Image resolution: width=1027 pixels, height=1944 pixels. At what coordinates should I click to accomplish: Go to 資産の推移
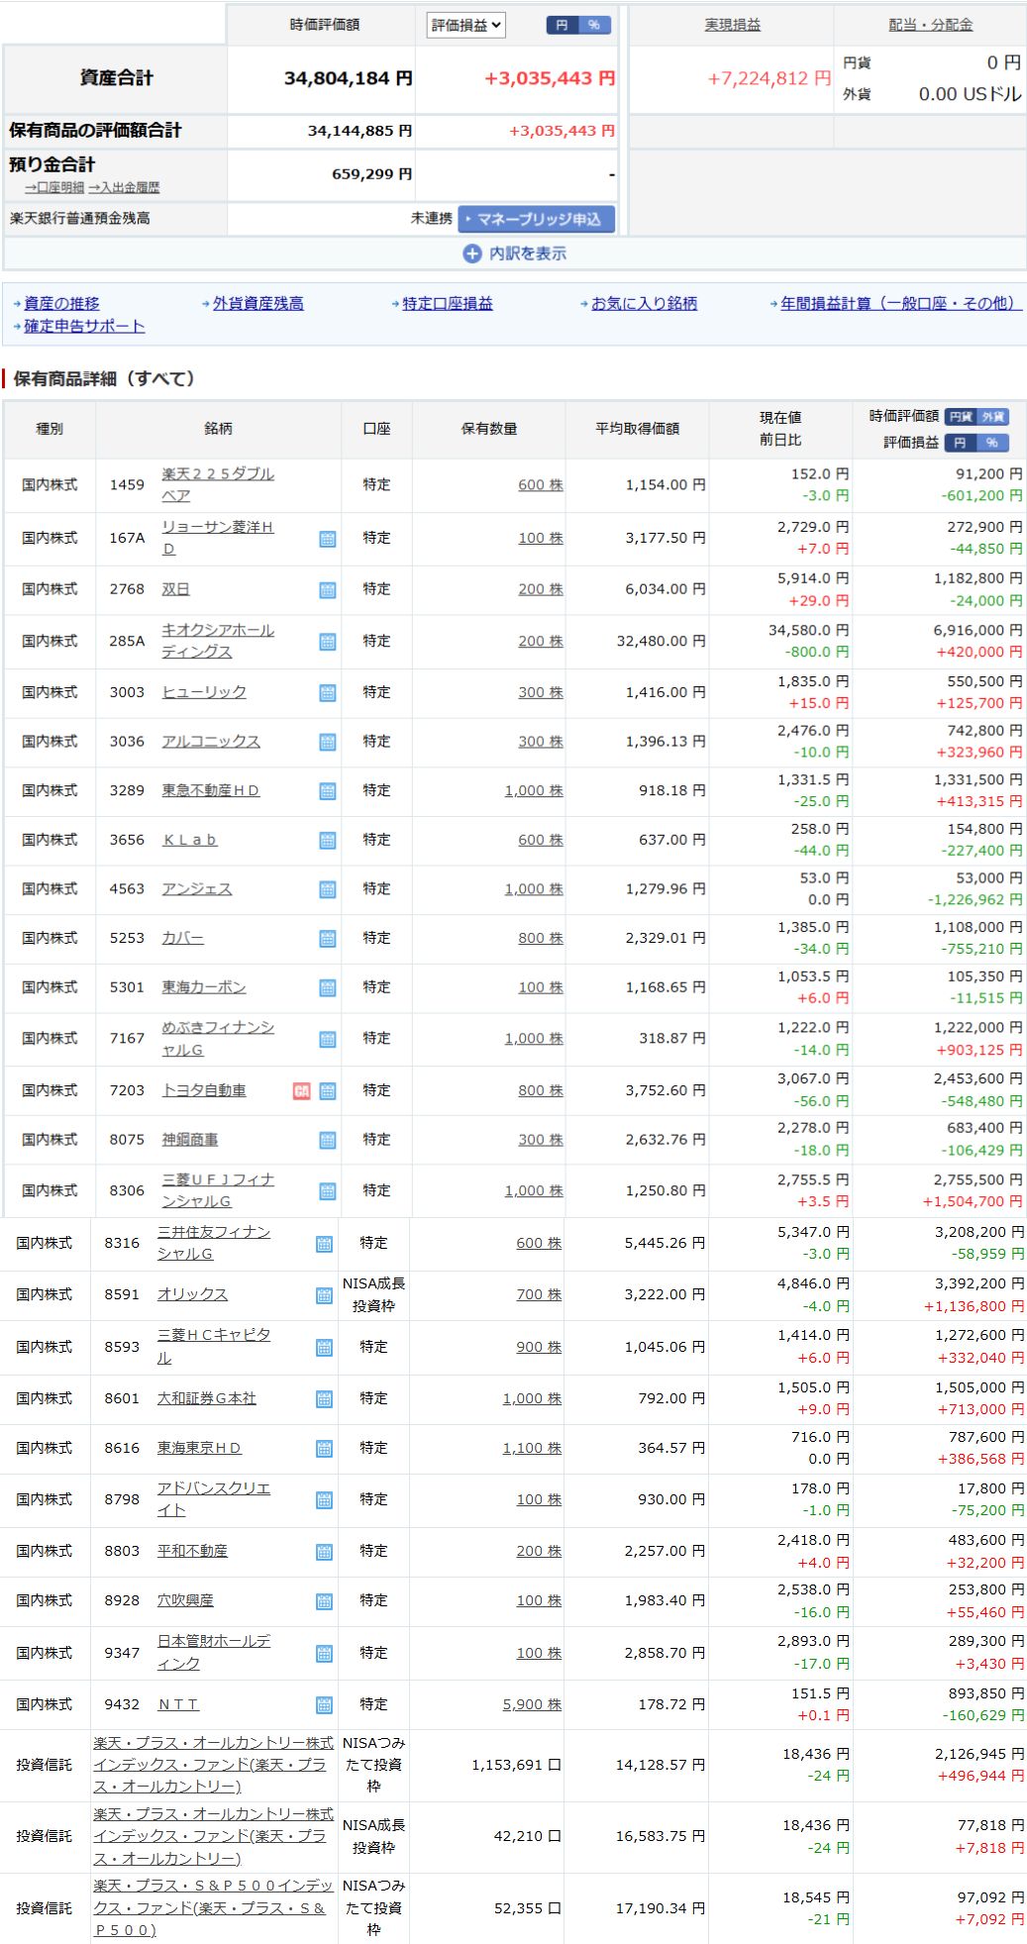click(x=61, y=303)
